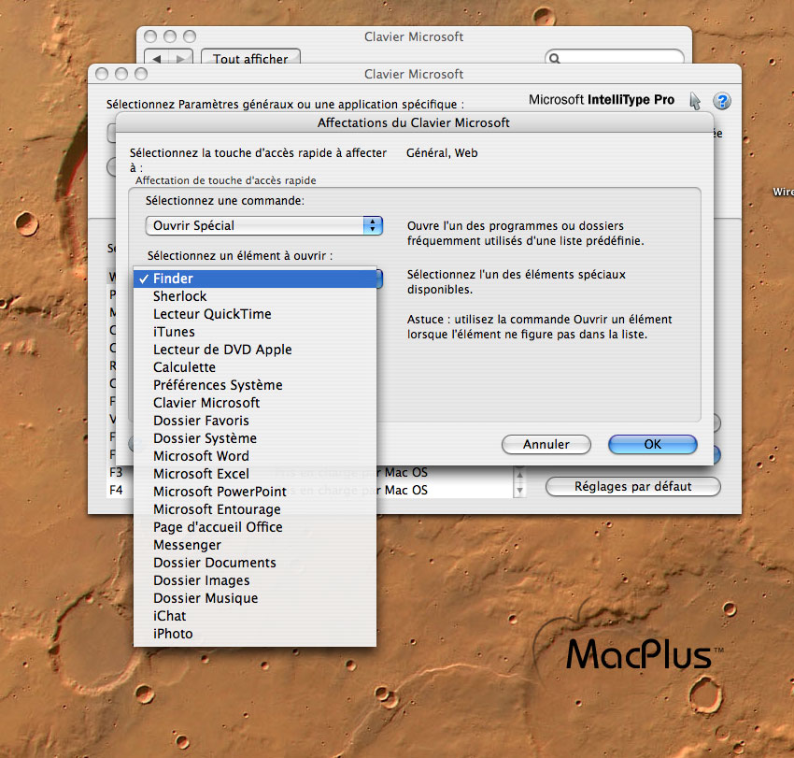Choose iChat from the list

coord(255,616)
